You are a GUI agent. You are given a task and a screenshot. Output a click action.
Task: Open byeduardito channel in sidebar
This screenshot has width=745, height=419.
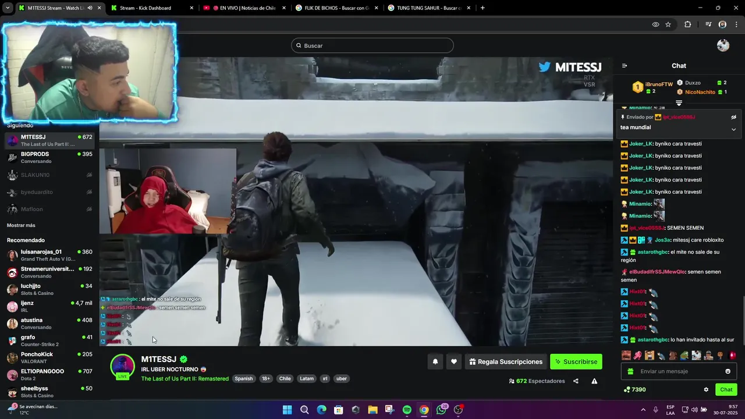pyautogui.click(x=49, y=192)
